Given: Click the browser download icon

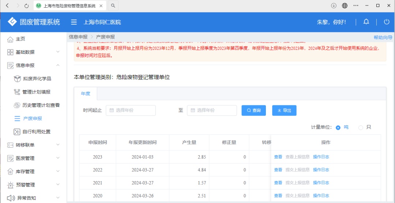Looking at the screenshot, I should pos(334,6).
